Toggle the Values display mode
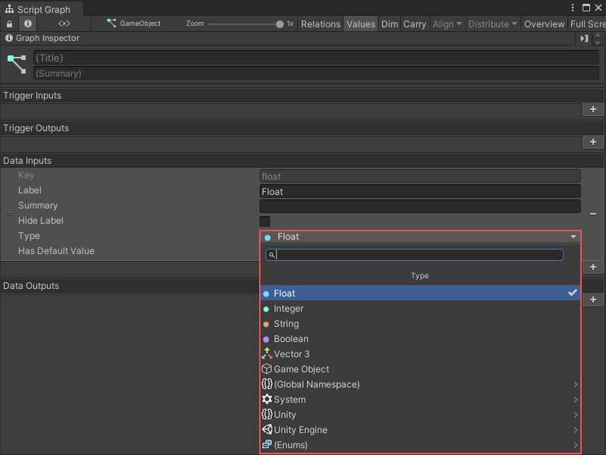Screen dimensions: 606x455 coord(361,24)
